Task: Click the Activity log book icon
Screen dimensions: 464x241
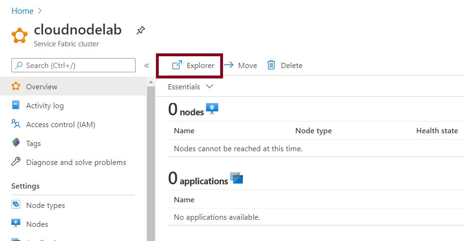Action: pos(16,105)
